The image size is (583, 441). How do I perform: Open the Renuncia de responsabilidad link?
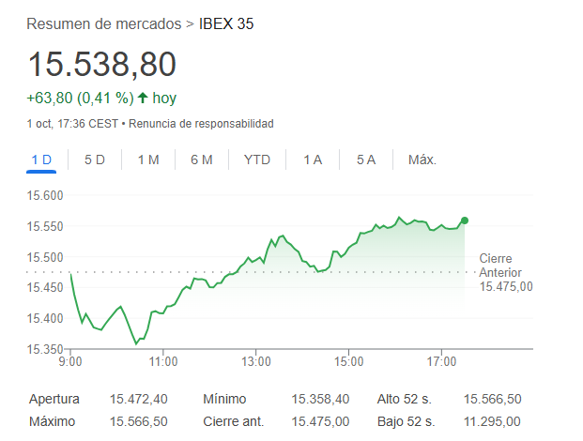click(x=201, y=124)
